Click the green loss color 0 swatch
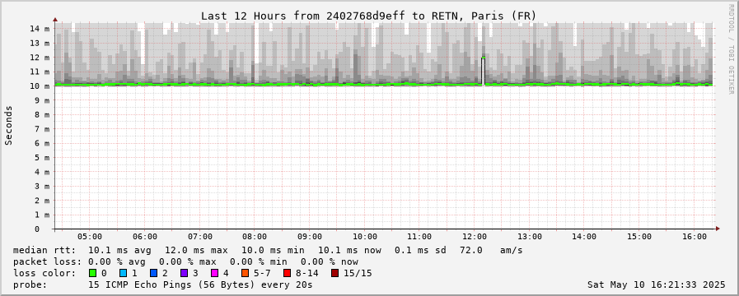The width and height of the screenshot is (739, 296). tap(92, 273)
